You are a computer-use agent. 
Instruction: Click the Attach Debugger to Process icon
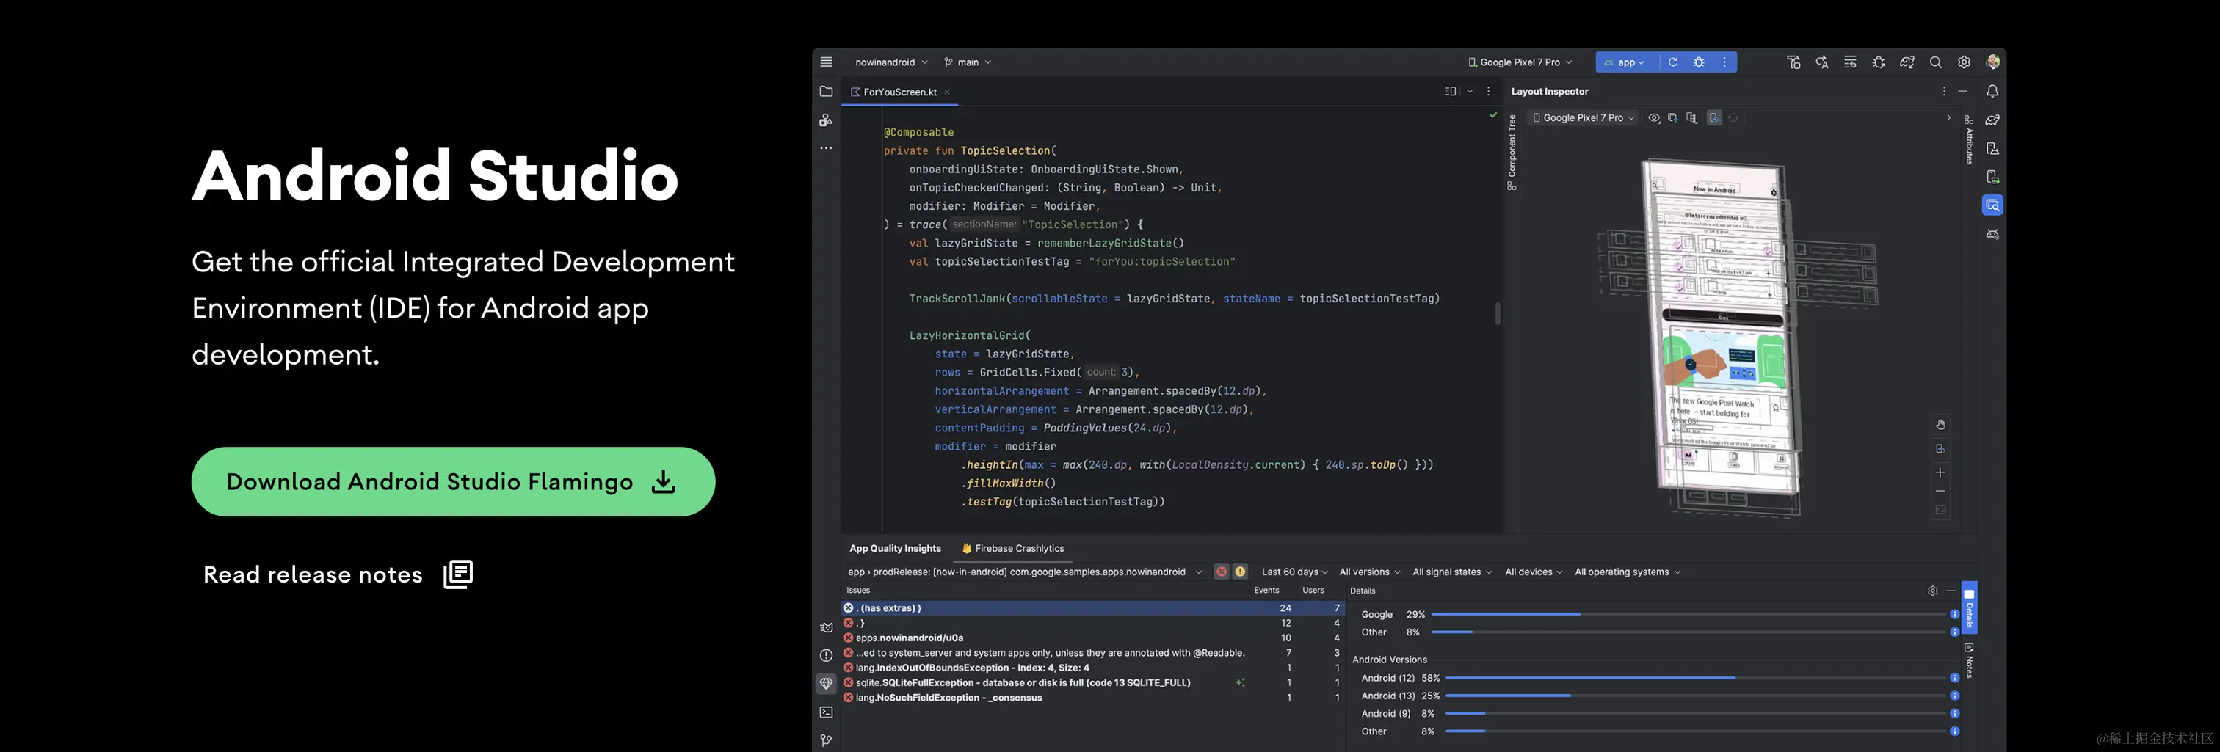[x=1879, y=62]
